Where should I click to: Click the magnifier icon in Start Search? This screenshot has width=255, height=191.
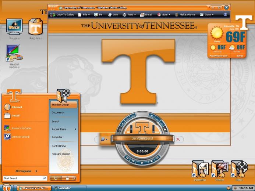coord(45,178)
